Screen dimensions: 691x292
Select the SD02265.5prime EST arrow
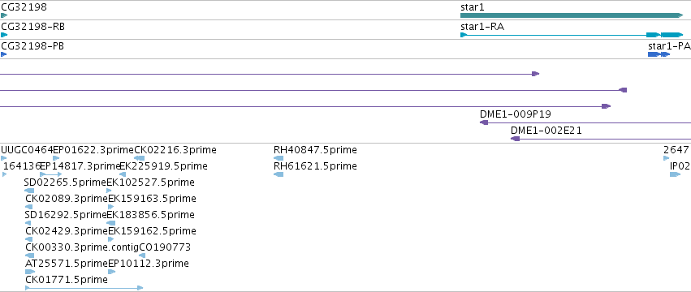[x=29, y=191]
